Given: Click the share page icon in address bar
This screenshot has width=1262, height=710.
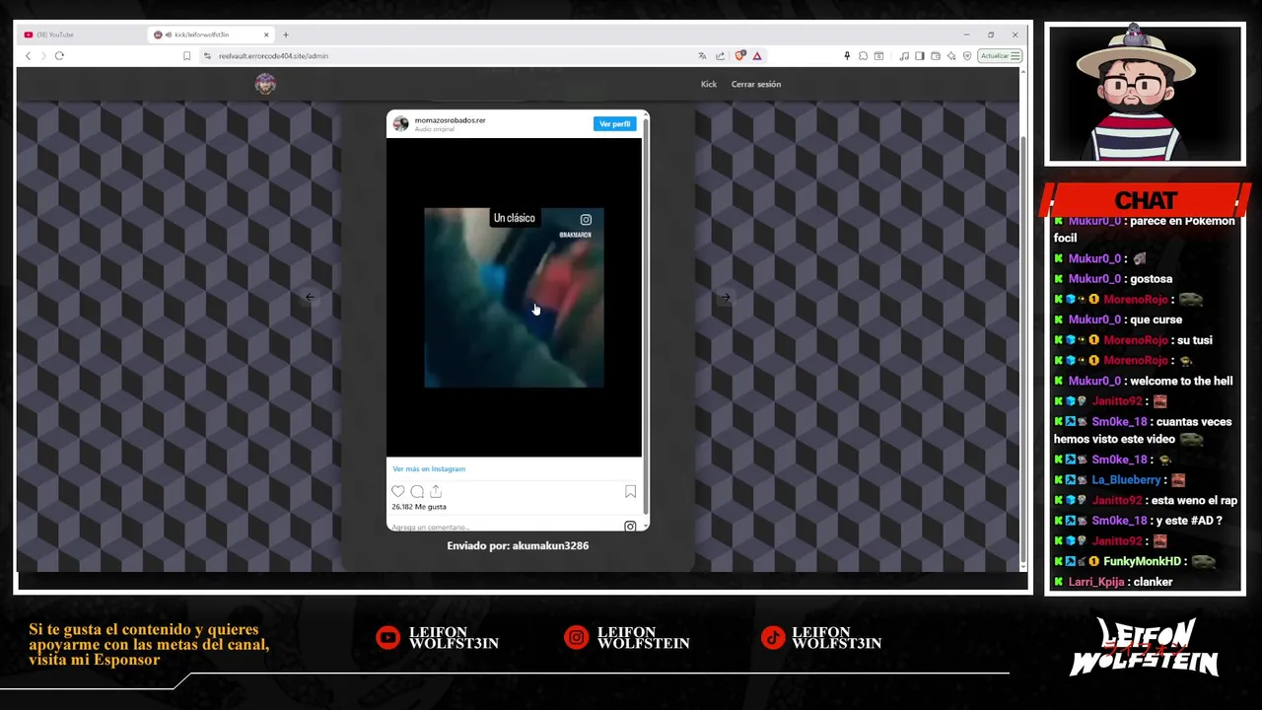Looking at the screenshot, I should click(x=720, y=56).
